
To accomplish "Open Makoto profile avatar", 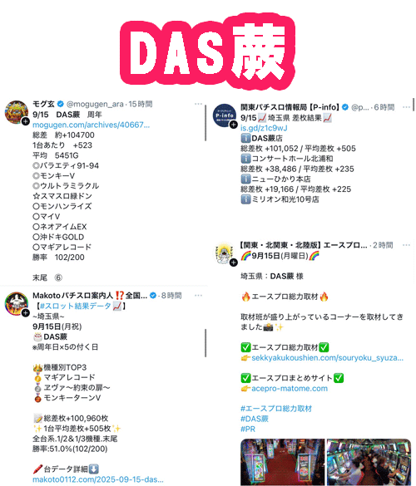I will pos(16,303).
